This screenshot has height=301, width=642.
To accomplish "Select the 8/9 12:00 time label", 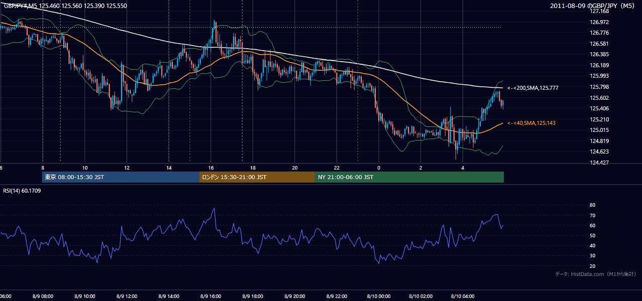I will [x=127, y=296].
